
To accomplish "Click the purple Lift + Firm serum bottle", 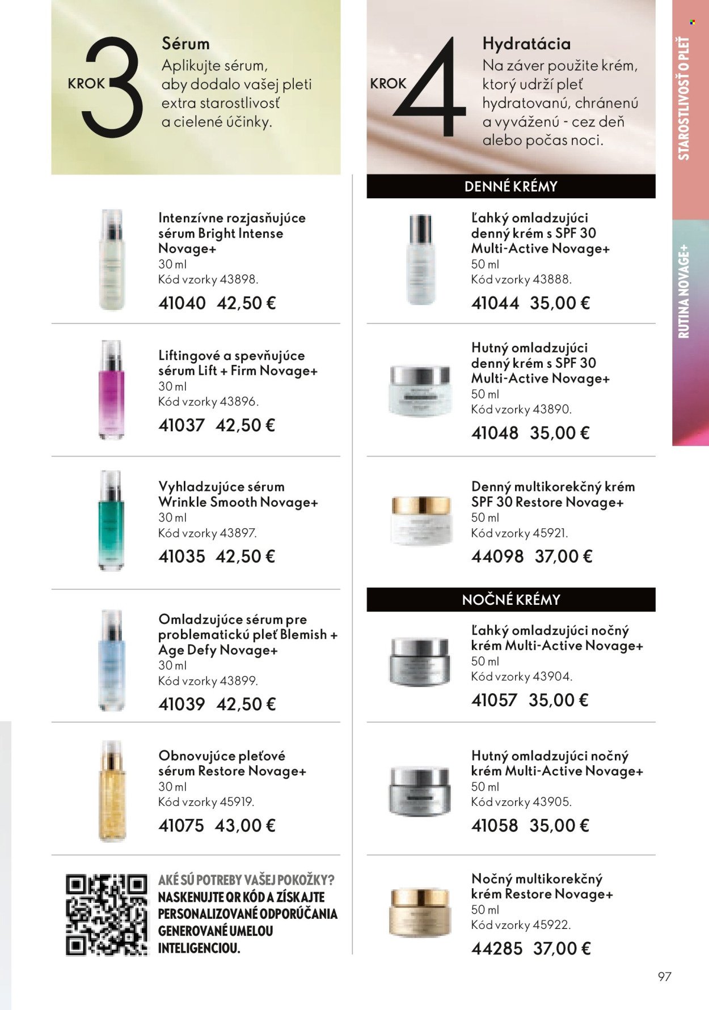I will (111, 390).
